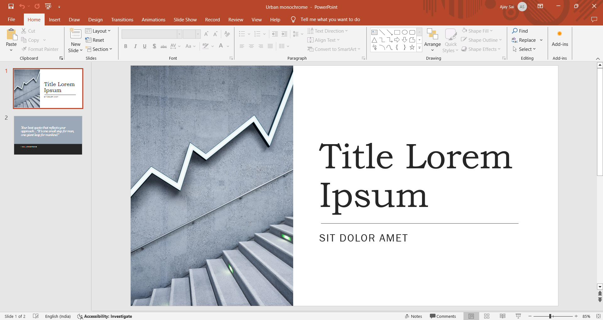Click the 85% zoom level
Image resolution: width=603 pixels, height=320 pixels.
pyautogui.click(x=586, y=316)
